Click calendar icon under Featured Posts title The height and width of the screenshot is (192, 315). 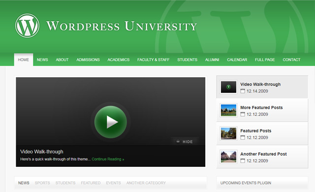(x=243, y=137)
